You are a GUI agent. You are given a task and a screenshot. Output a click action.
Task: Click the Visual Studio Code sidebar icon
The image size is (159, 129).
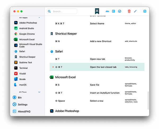pyautogui.click(x=16, y=45)
